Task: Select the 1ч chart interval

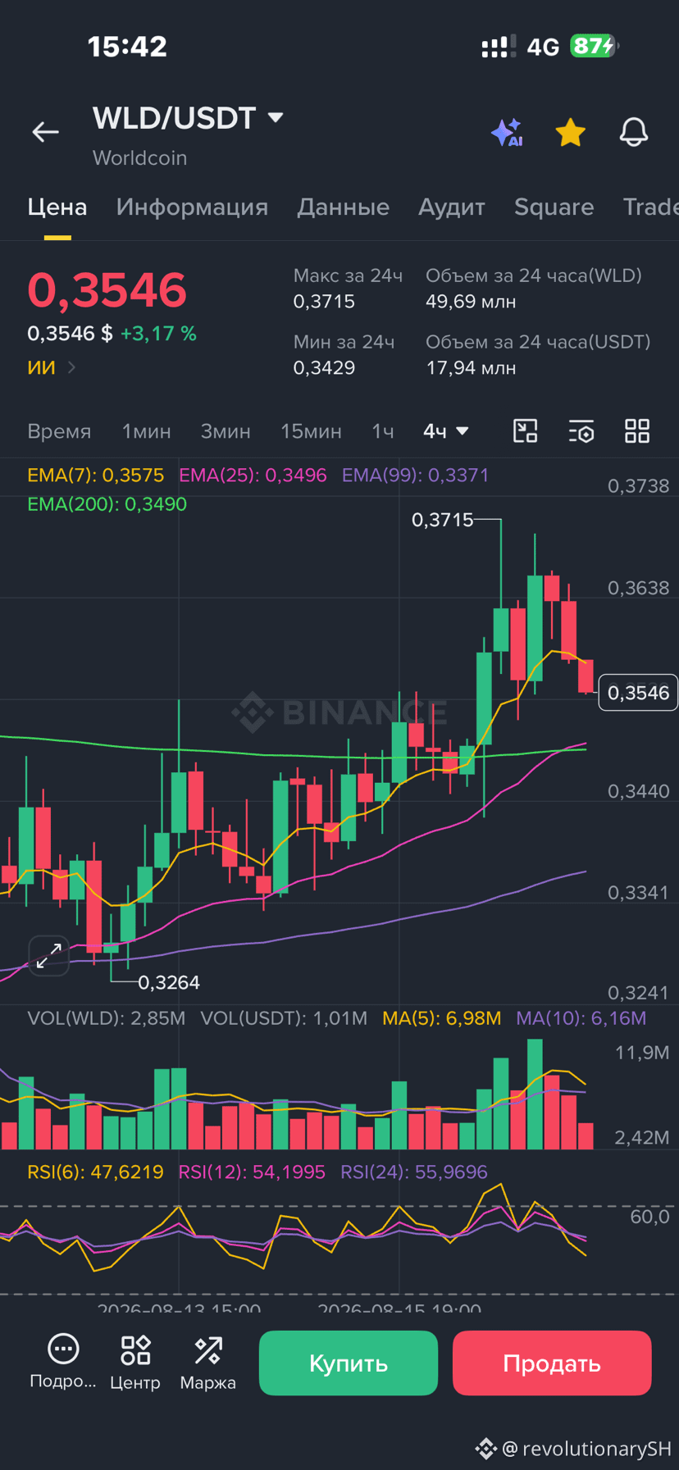Action: tap(383, 431)
